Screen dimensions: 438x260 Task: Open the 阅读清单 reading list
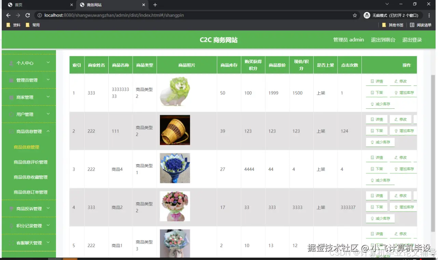click(x=421, y=25)
